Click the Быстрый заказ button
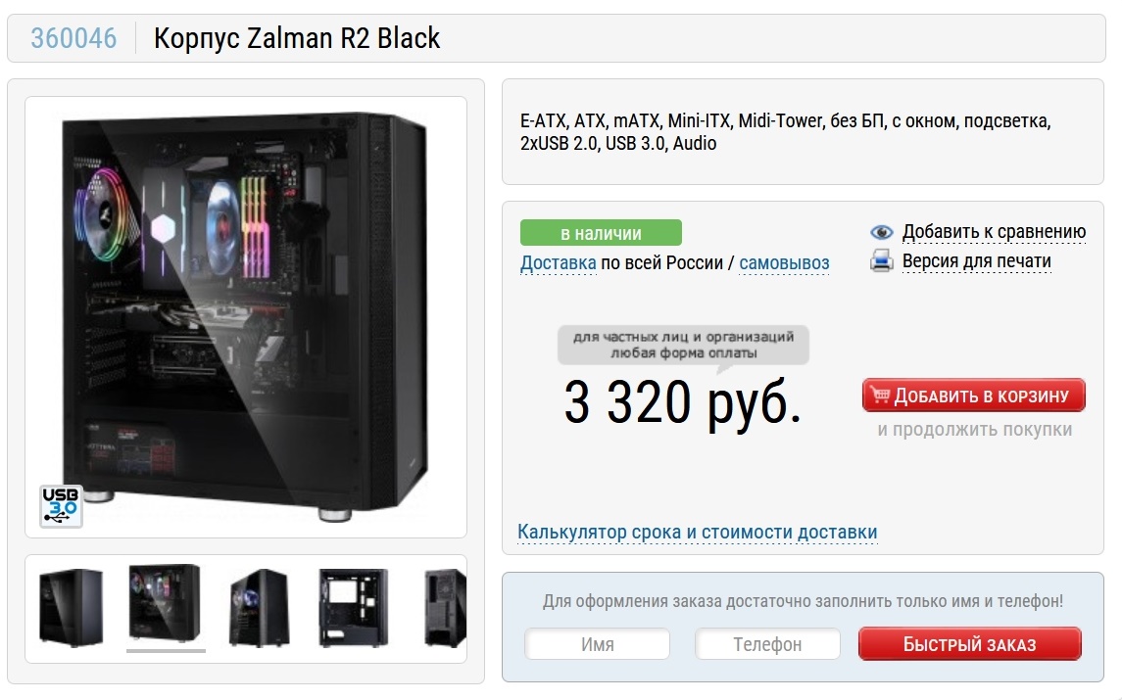This screenshot has height=700, width=1122. 969,644
